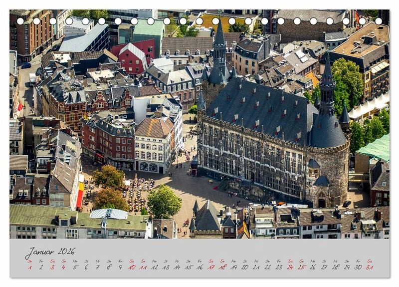Image resolution: width=399 pixels, height=287 pixels.
Task: Select date 15 in the calendar strip
Action: (x=189, y=268)
